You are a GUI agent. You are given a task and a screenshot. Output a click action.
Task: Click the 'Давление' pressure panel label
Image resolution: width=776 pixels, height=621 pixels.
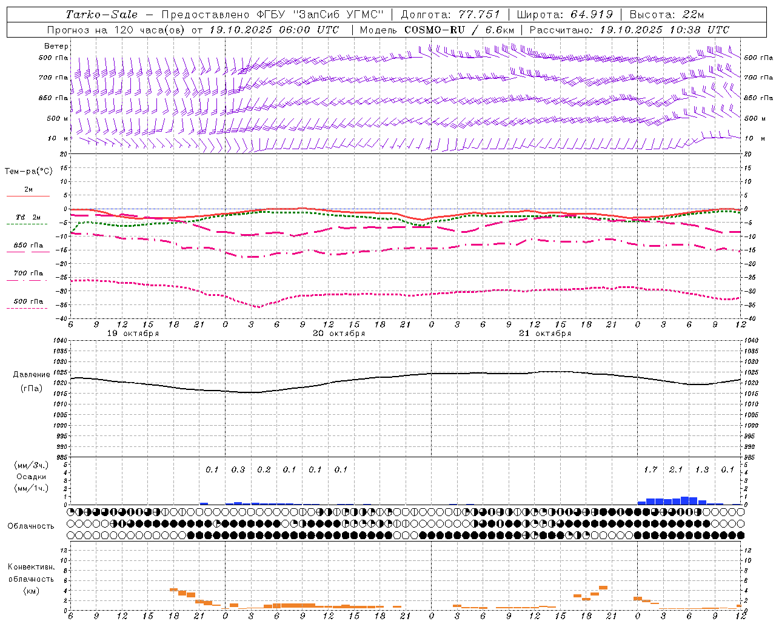[31, 375]
